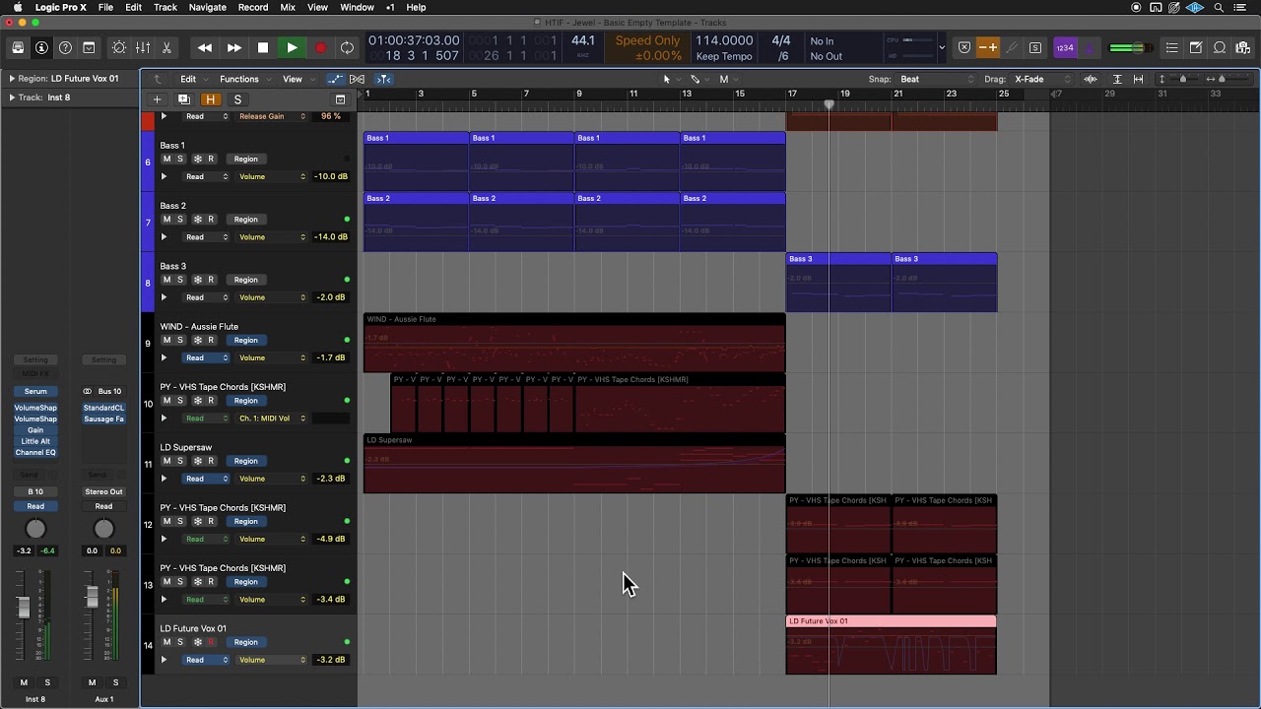
Task: Open the Record menu
Action: click(x=253, y=7)
